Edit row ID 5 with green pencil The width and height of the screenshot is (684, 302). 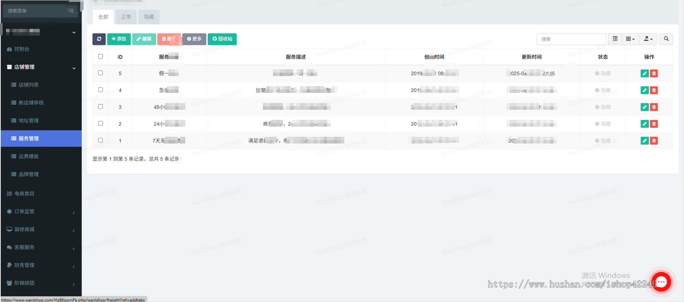pos(644,74)
